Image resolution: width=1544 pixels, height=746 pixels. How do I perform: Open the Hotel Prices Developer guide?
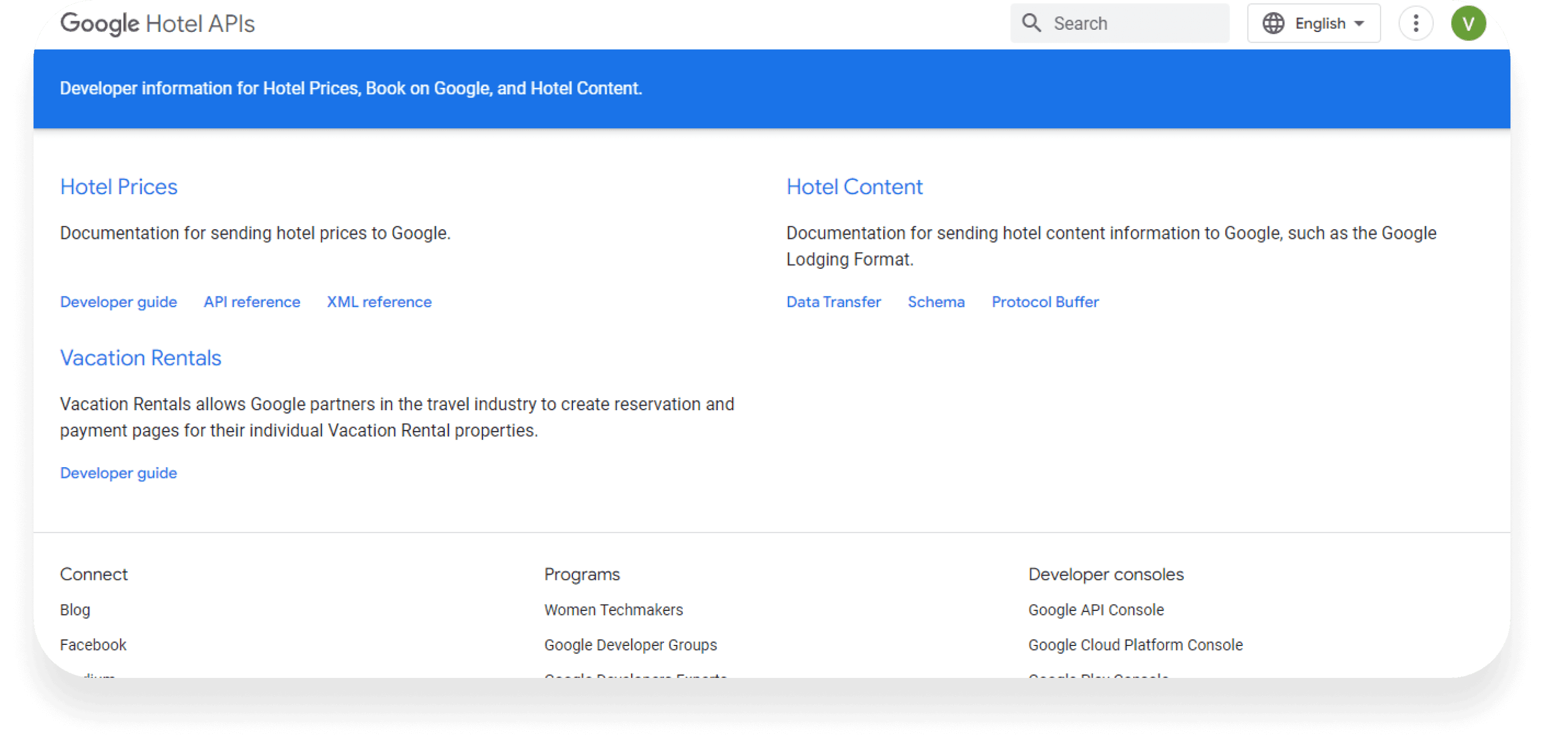pyautogui.click(x=117, y=302)
